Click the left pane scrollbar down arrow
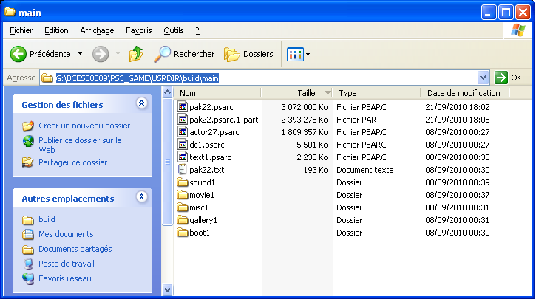This screenshot has width=536, height=299. pyautogui.click(x=167, y=290)
